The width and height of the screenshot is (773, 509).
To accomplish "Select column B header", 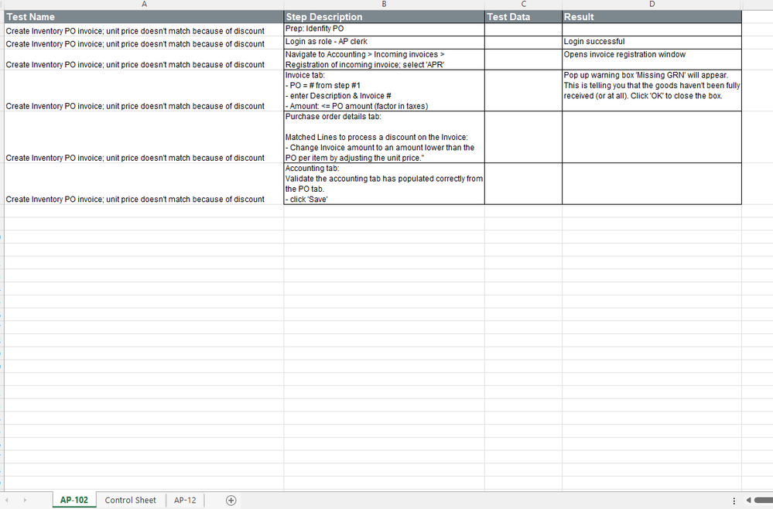I will 383,4.
